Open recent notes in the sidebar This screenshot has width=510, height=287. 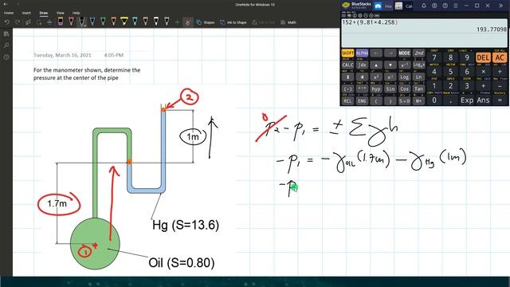pos(6,57)
